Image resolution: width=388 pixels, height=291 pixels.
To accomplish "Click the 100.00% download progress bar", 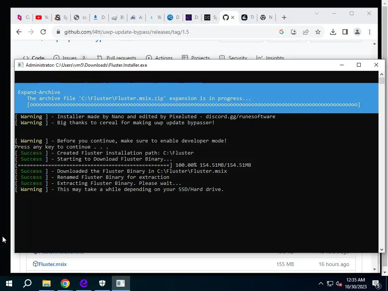I will pos(94,165).
